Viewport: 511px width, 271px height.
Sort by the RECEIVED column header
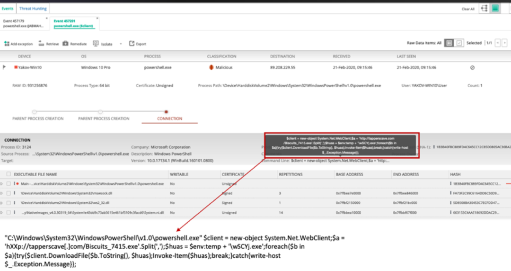[342, 56]
